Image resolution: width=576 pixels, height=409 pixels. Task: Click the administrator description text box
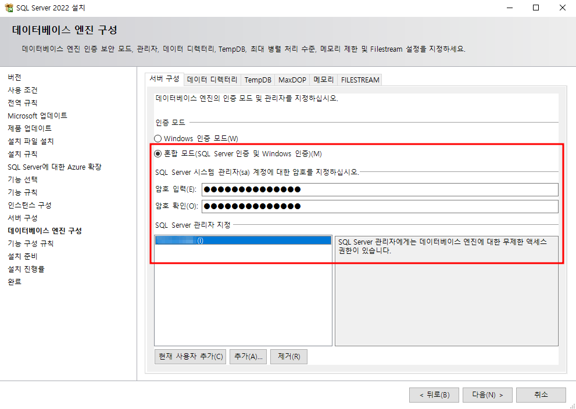pyautogui.click(x=446, y=291)
